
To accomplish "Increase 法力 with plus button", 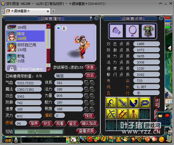I will [86, 89].
